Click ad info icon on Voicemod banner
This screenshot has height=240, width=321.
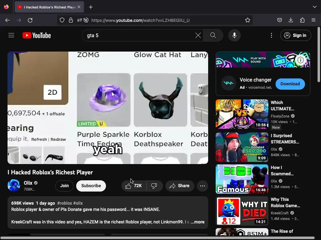(301, 60)
